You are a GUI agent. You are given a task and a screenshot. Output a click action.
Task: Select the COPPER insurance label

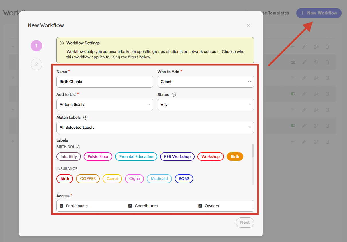[x=88, y=179]
